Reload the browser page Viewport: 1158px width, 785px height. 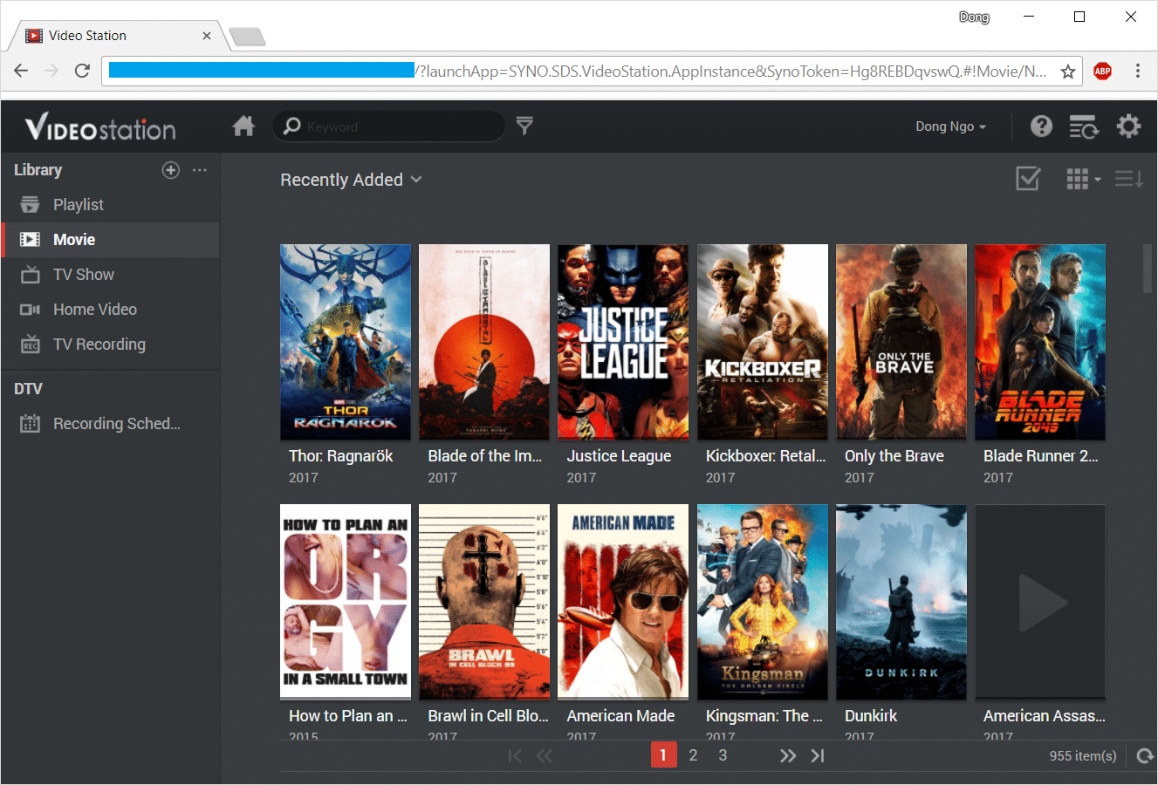[x=82, y=72]
